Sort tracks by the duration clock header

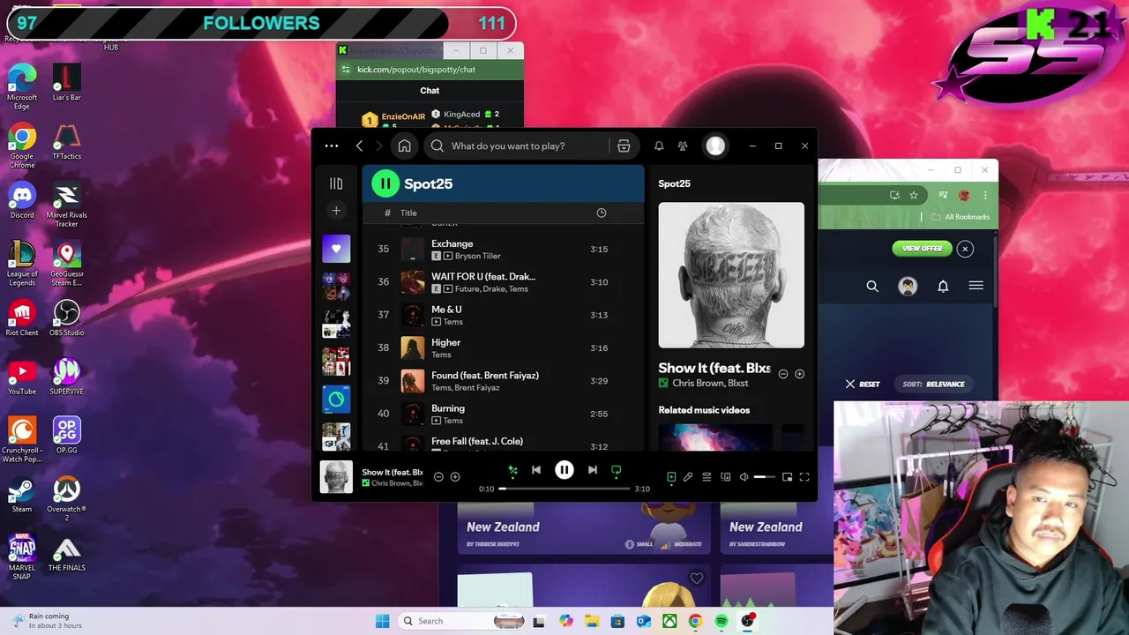(x=602, y=213)
